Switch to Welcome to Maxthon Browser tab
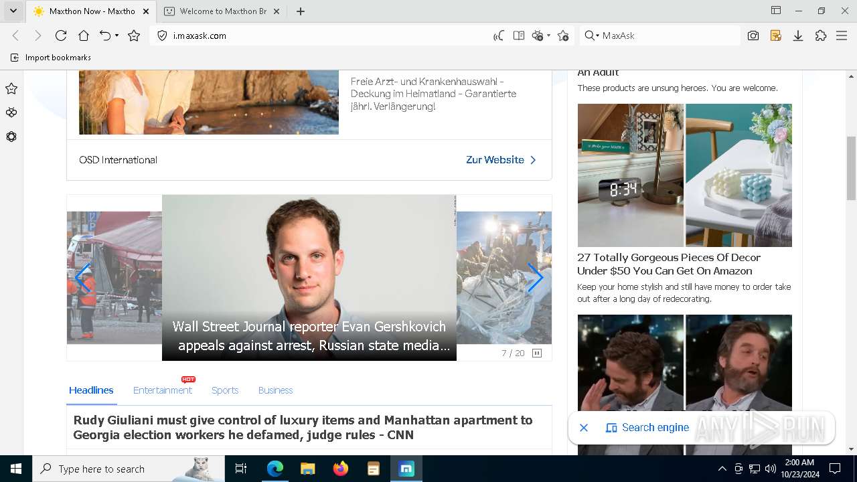Screen dimensions: 857x482 [x=223, y=11]
